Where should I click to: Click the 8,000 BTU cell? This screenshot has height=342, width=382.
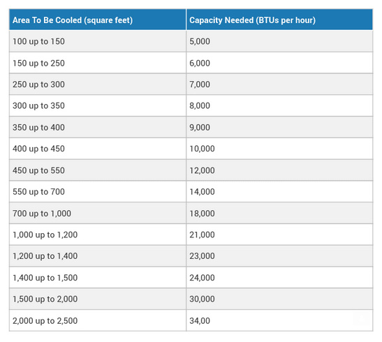279,105
